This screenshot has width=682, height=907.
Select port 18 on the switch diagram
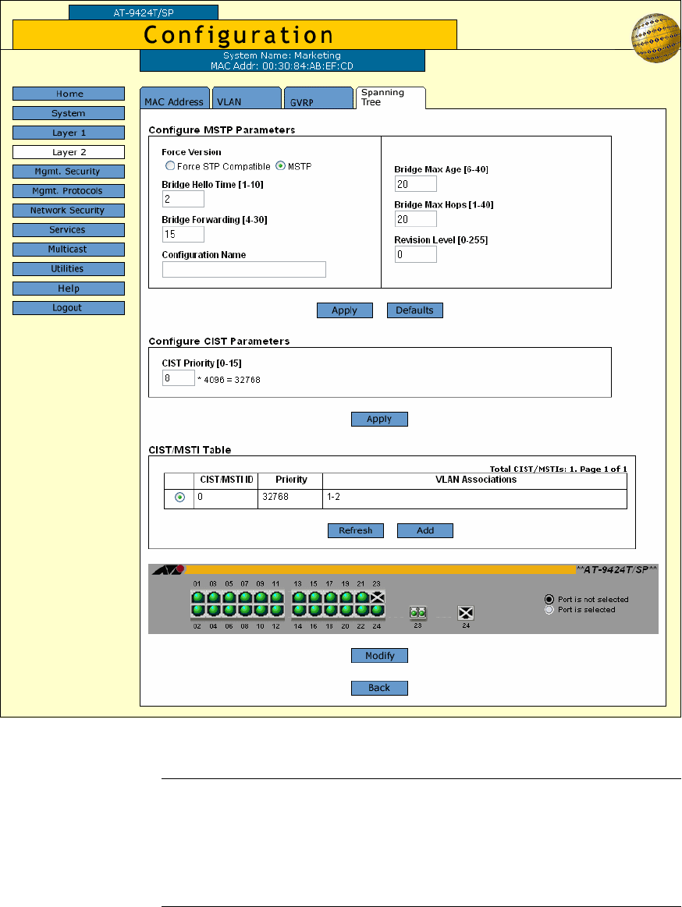coord(330,611)
